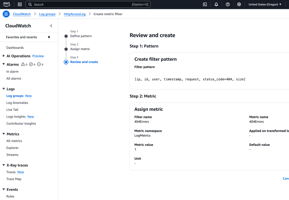Open the help question mark icon
289x200 pixels.
[x=228, y=5]
